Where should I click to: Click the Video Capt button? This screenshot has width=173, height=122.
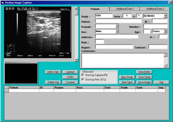click(53, 72)
